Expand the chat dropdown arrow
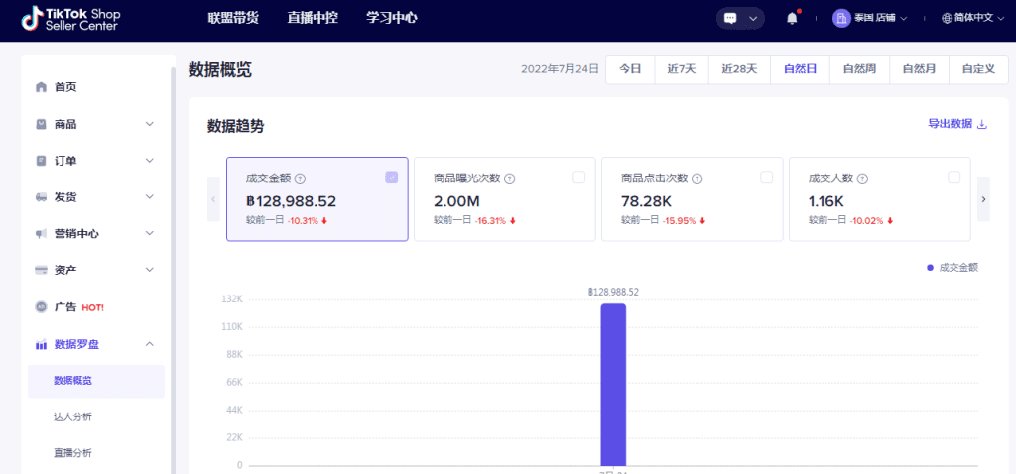 [x=753, y=18]
